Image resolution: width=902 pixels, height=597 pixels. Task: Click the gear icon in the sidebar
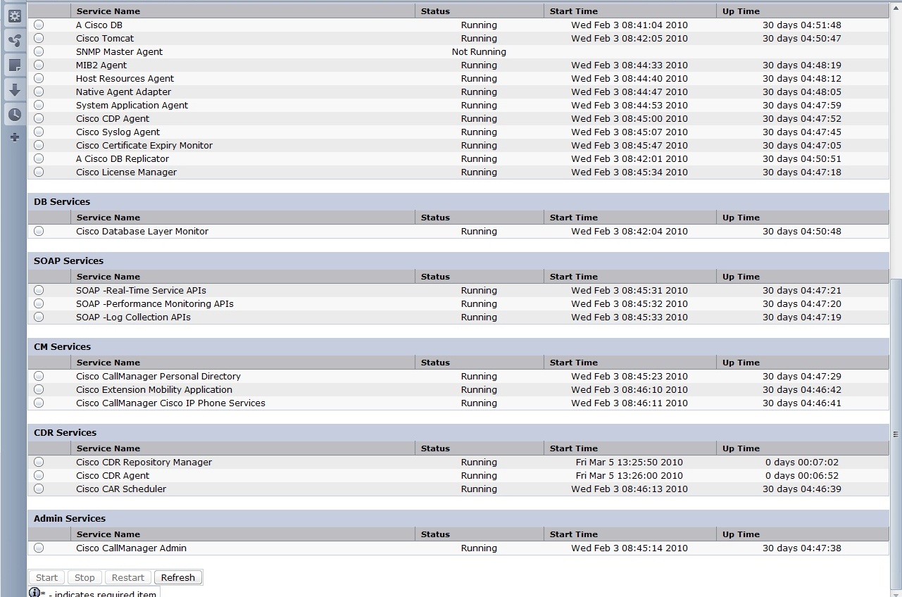pos(14,15)
